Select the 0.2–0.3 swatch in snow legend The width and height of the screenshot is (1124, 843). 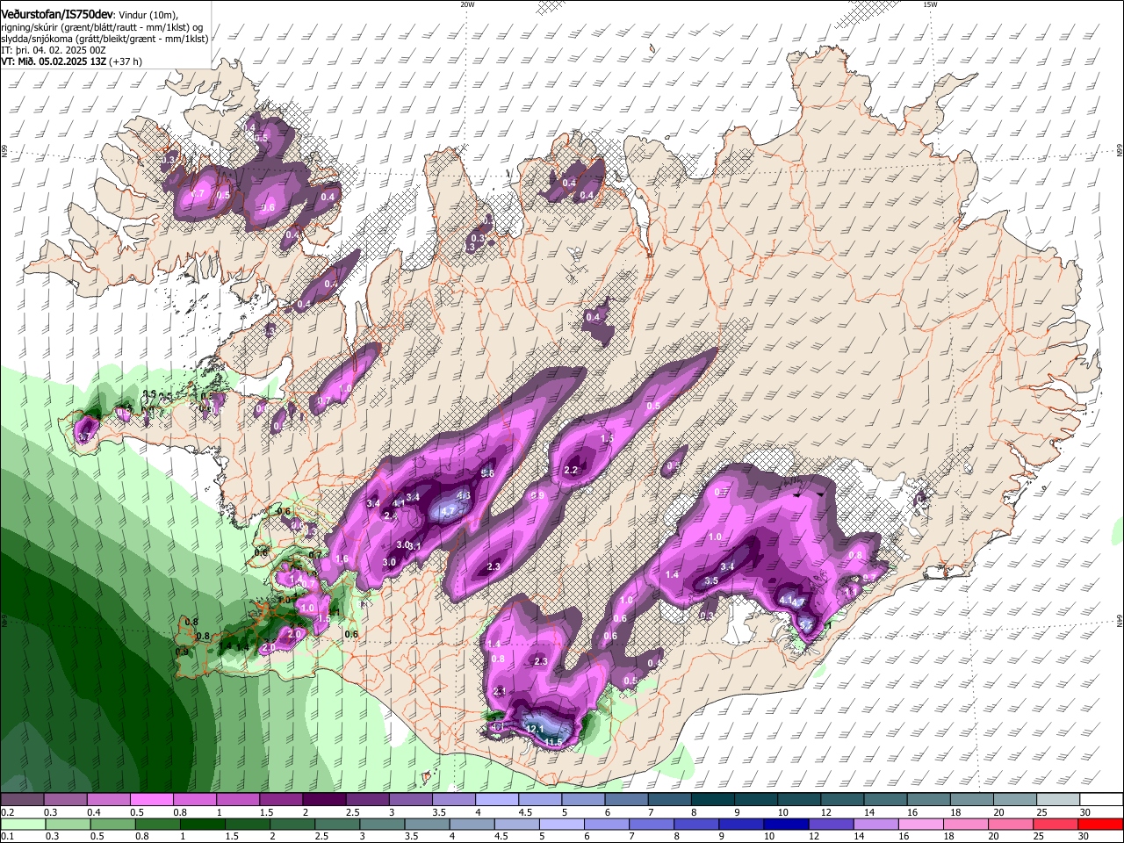coord(22,800)
